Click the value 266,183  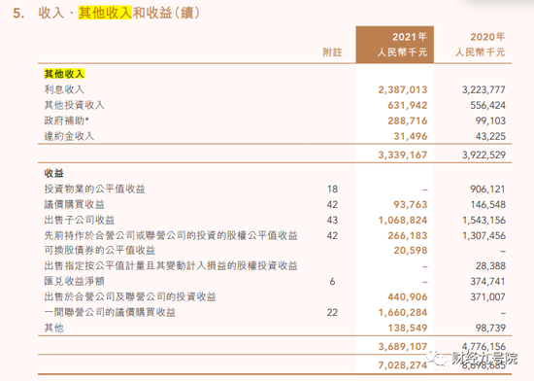click(x=408, y=235)
